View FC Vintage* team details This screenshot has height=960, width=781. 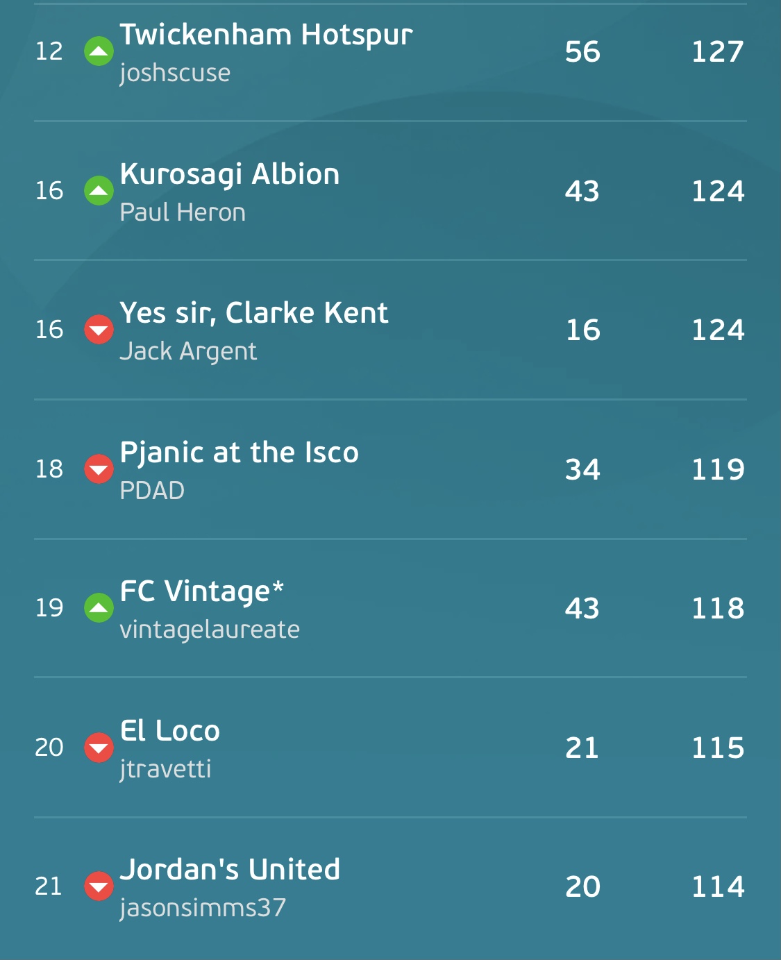[202, 592]
